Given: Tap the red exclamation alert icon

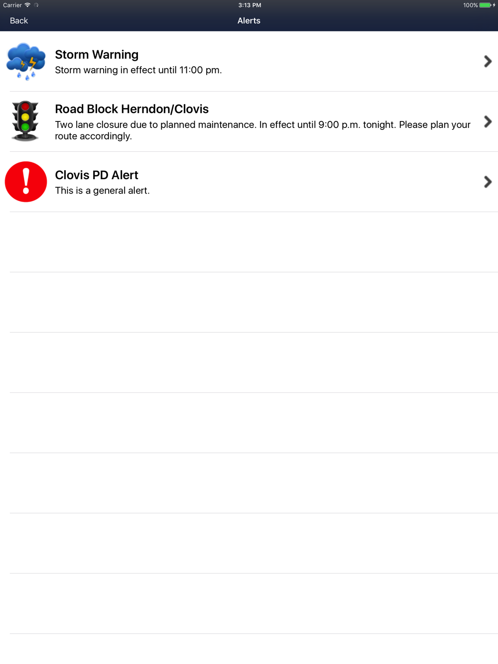Looking at the screenshot, I should (26, 182).
